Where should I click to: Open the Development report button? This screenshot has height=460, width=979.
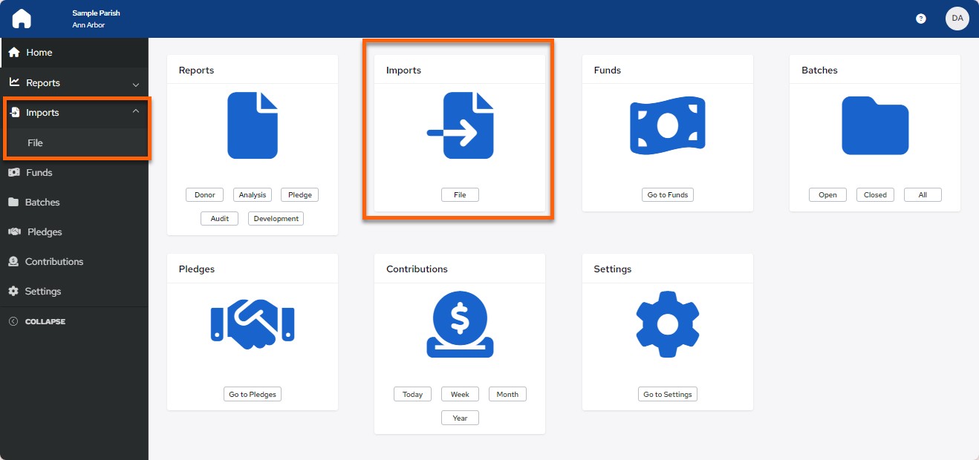point(276,219)
